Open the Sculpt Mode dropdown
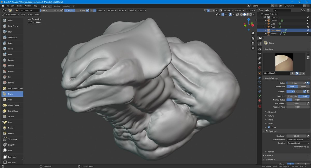 (x=10, y=14)
